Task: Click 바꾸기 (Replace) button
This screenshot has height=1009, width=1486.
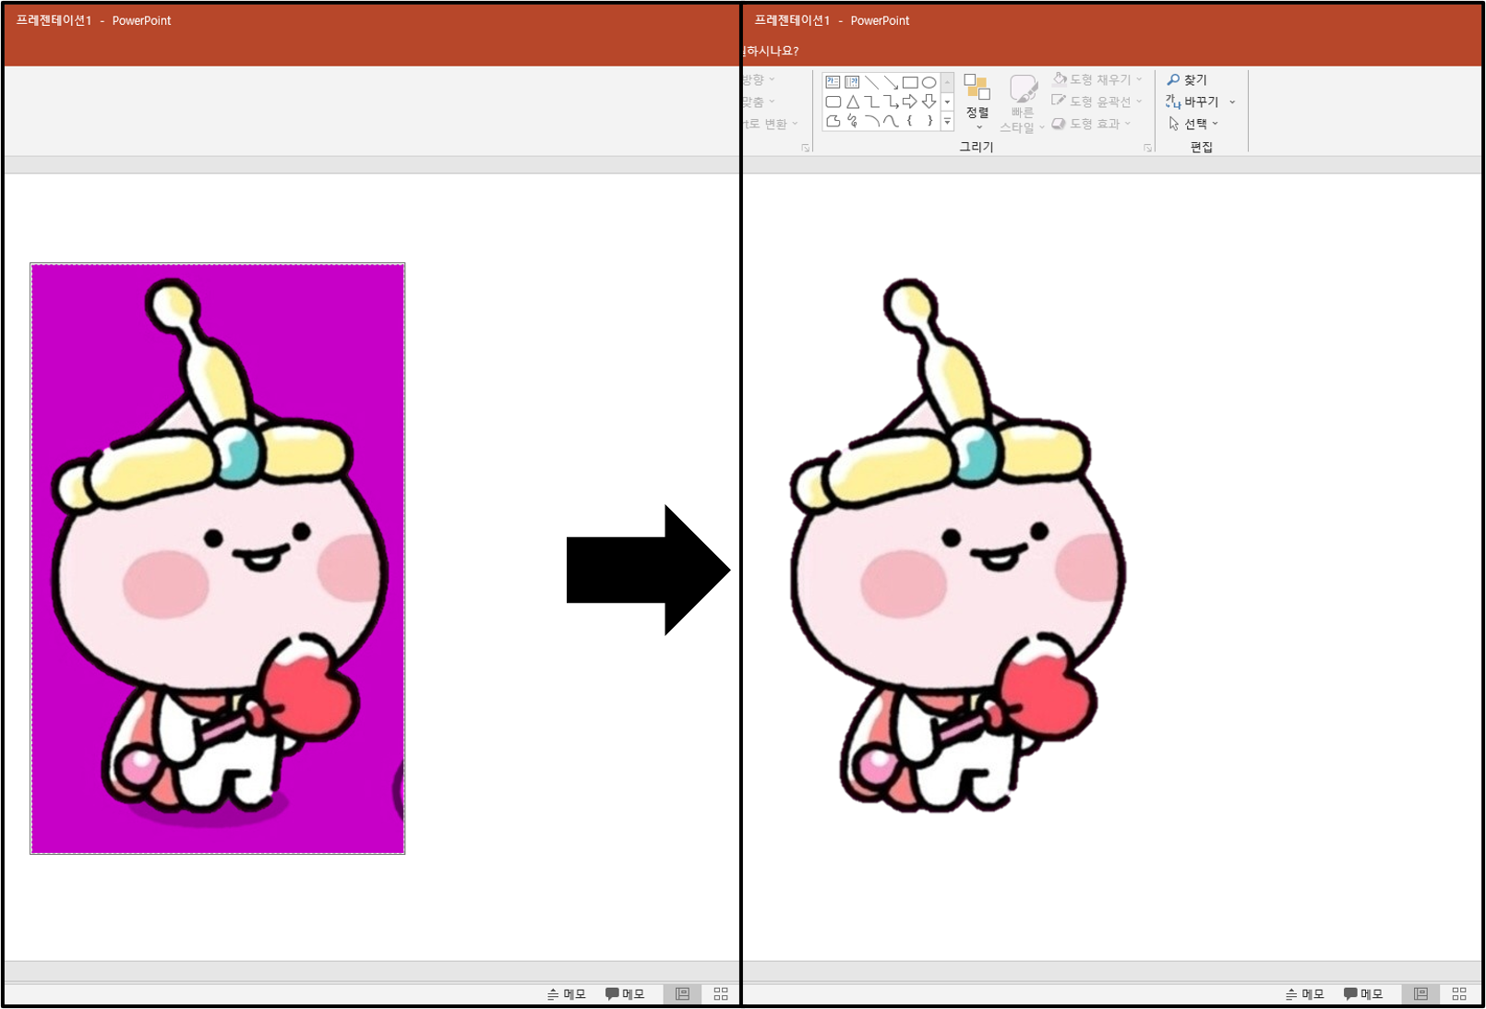Action: pyautogui.click(x=1192, y=102)
